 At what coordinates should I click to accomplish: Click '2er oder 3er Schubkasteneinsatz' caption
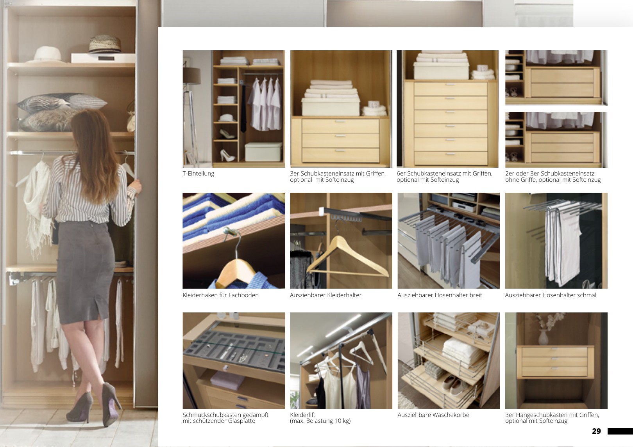pos(550,174)
